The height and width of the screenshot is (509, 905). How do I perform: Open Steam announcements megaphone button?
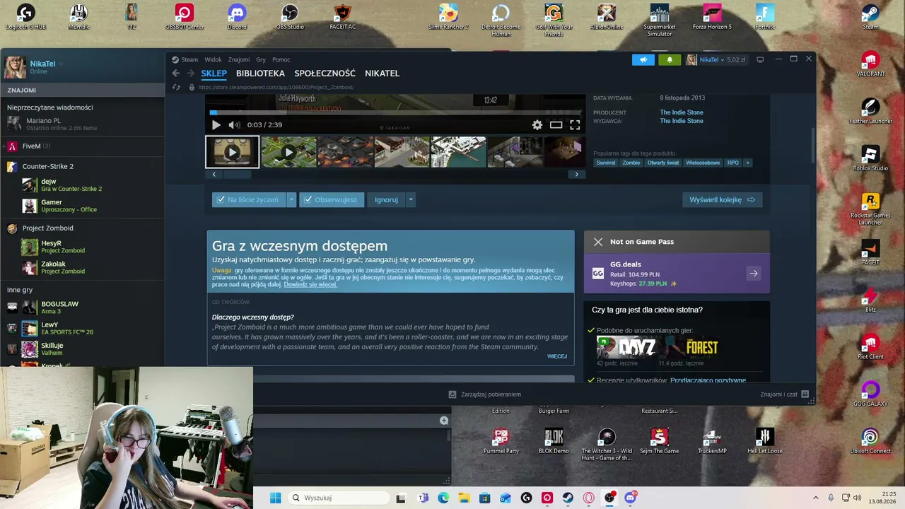point(643,59)
